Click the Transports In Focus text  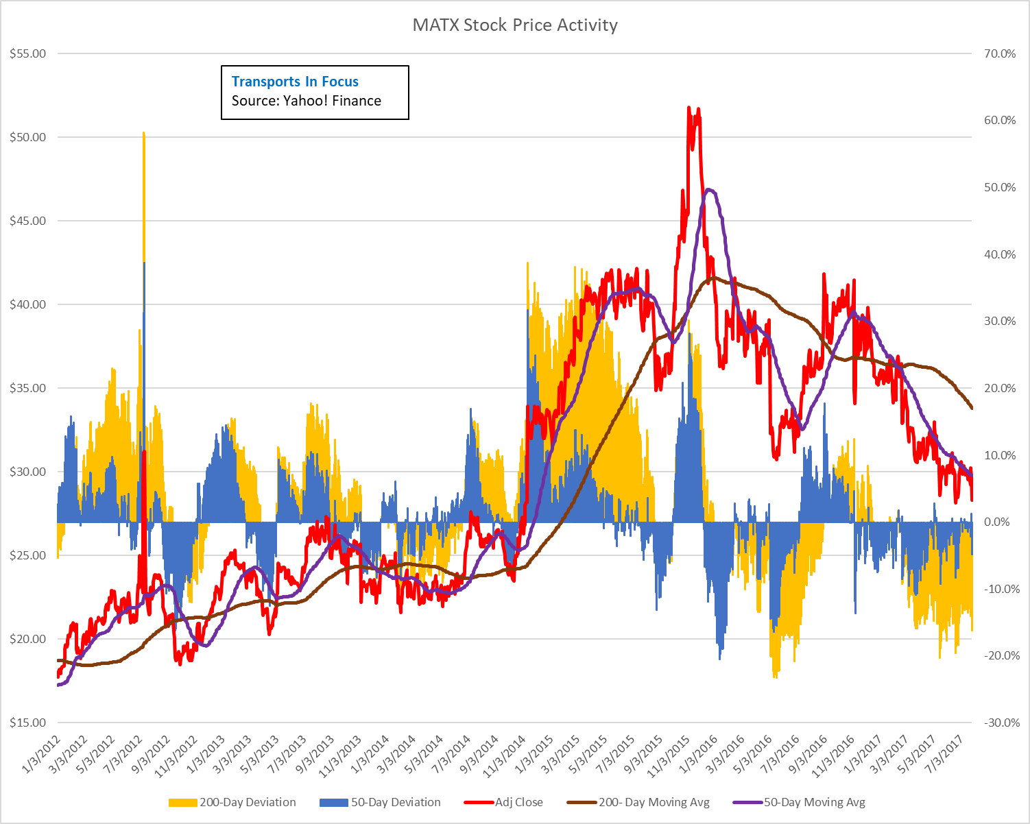pyautogui.click(x=294, y=81)
